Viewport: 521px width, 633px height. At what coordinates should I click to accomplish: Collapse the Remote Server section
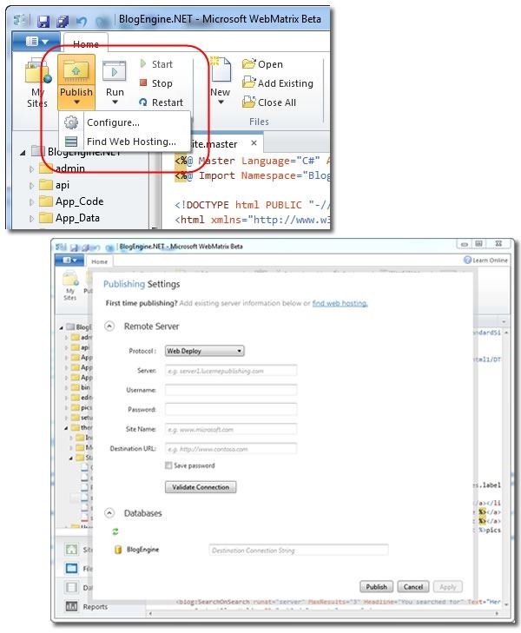(109, 326)
